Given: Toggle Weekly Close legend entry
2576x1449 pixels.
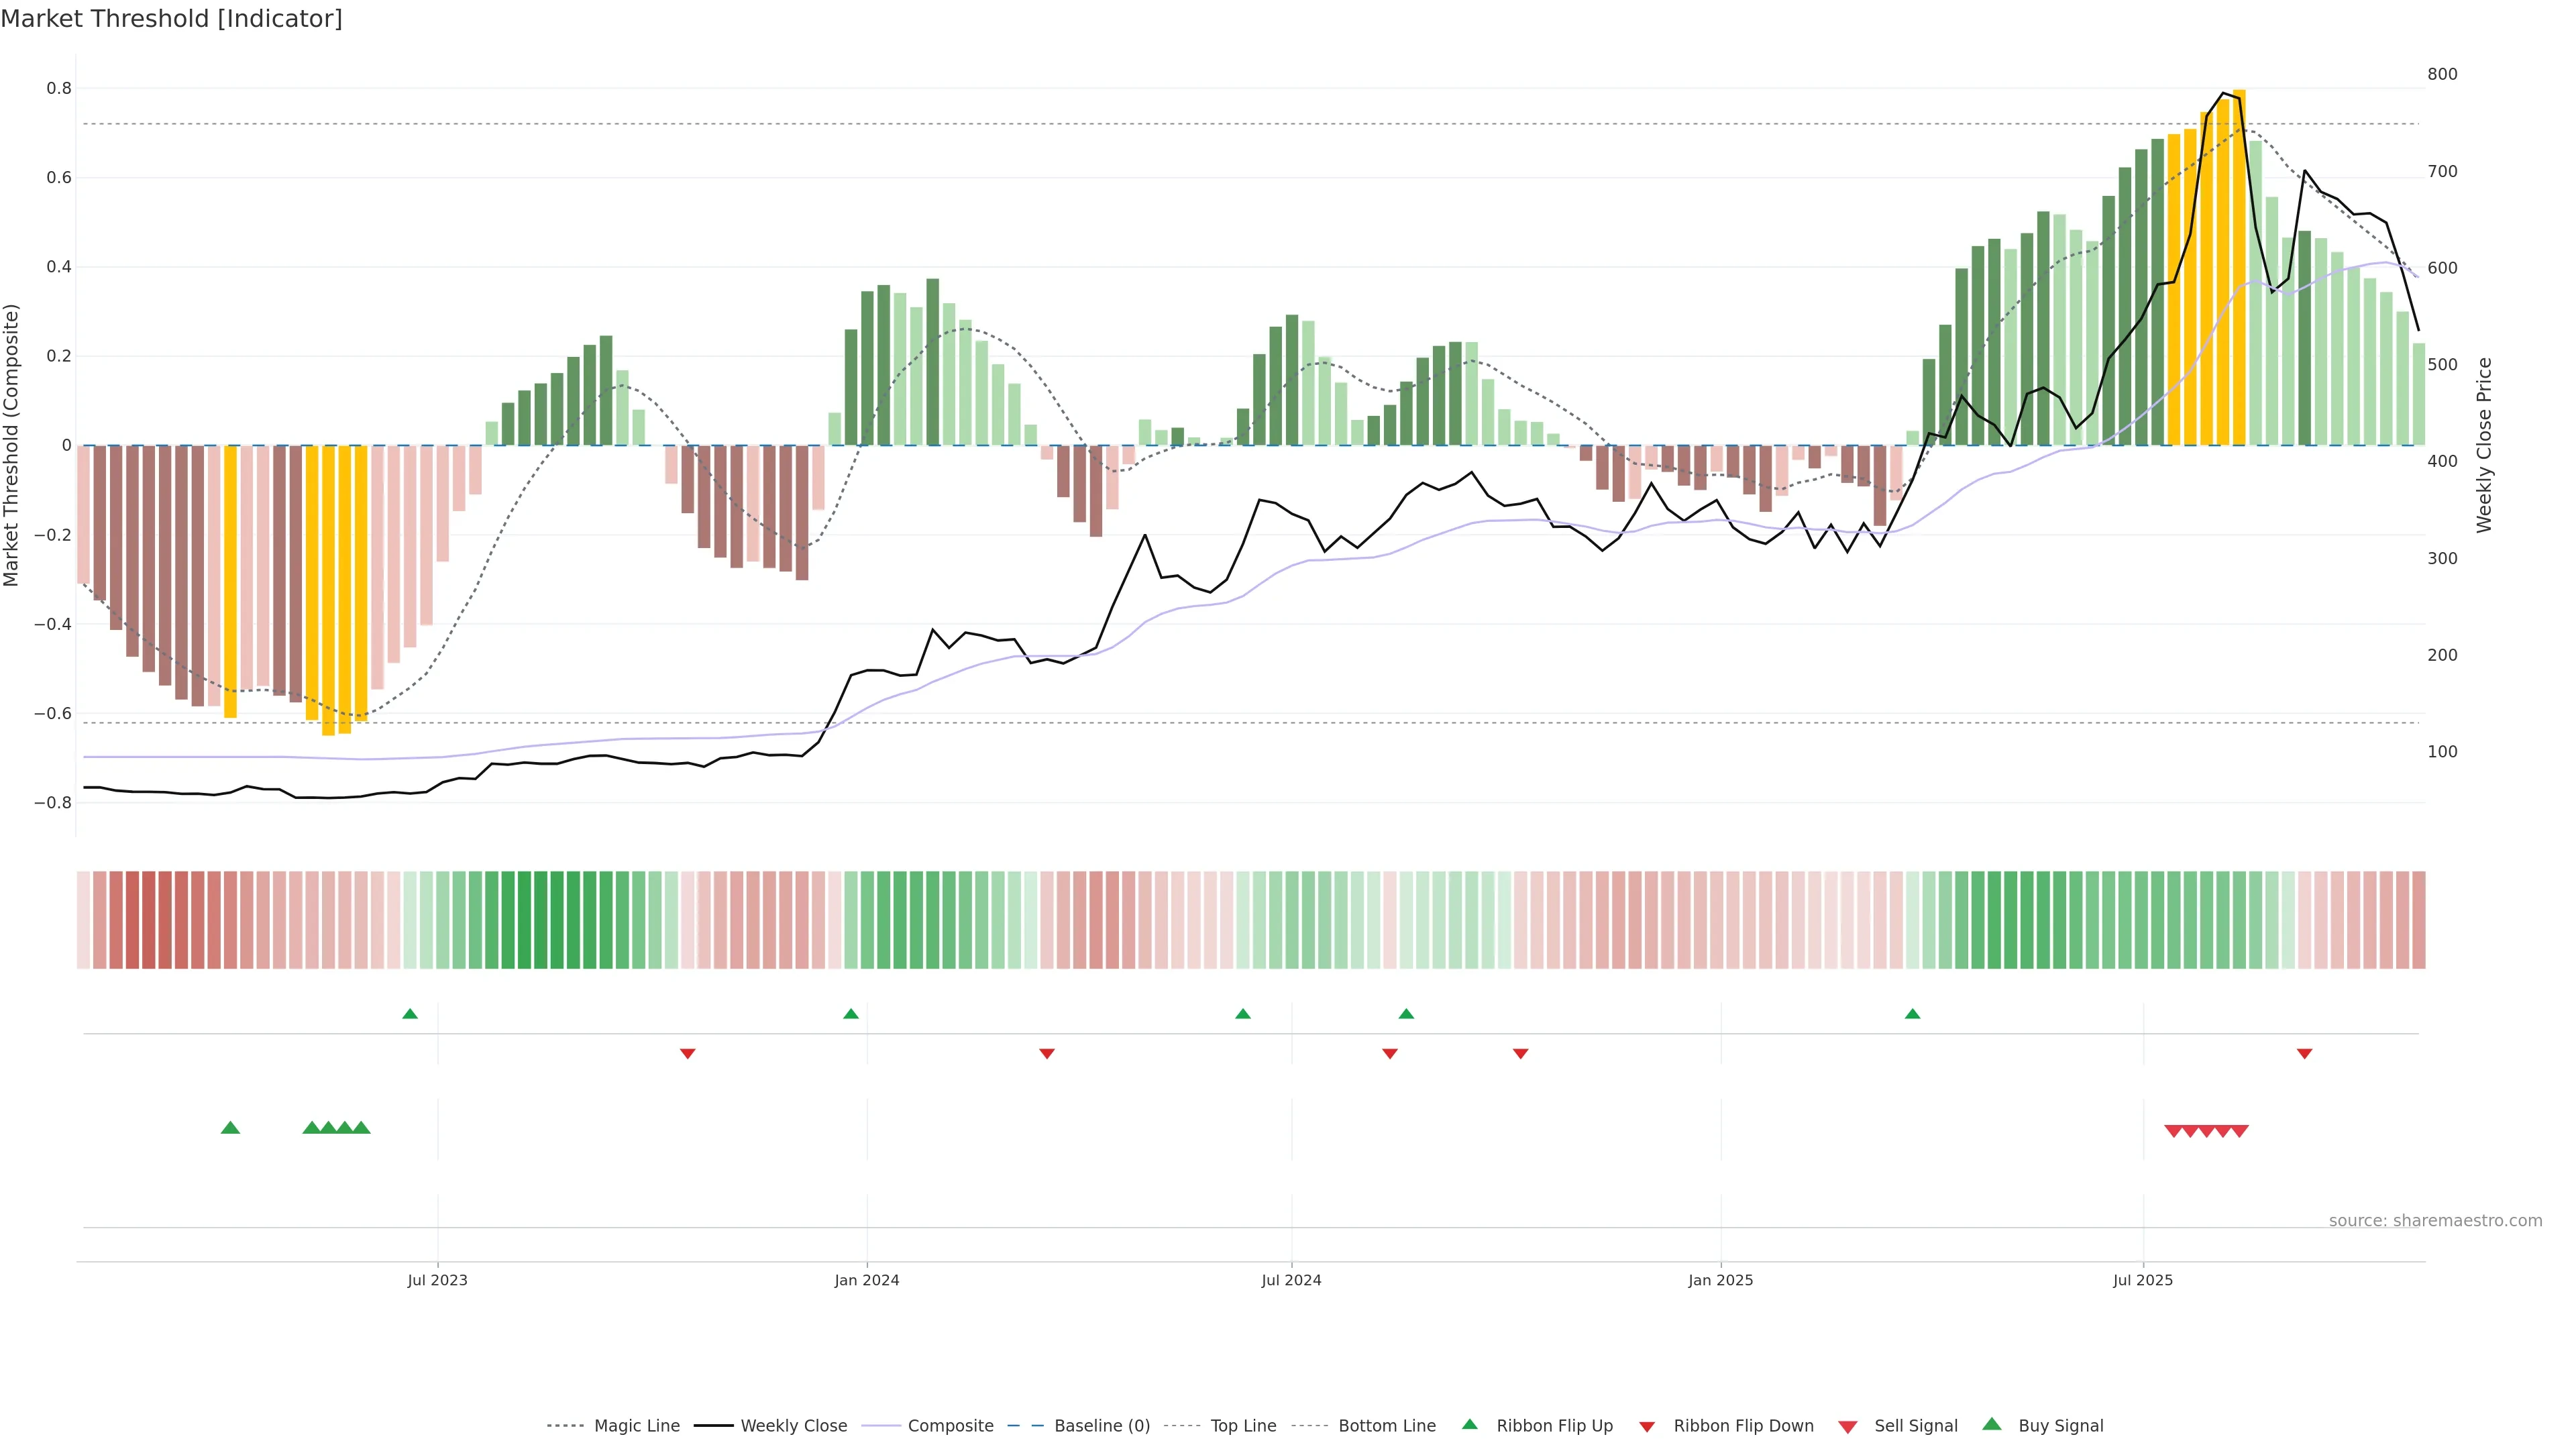Looking at the screenshot, I should coord(793,1426).
